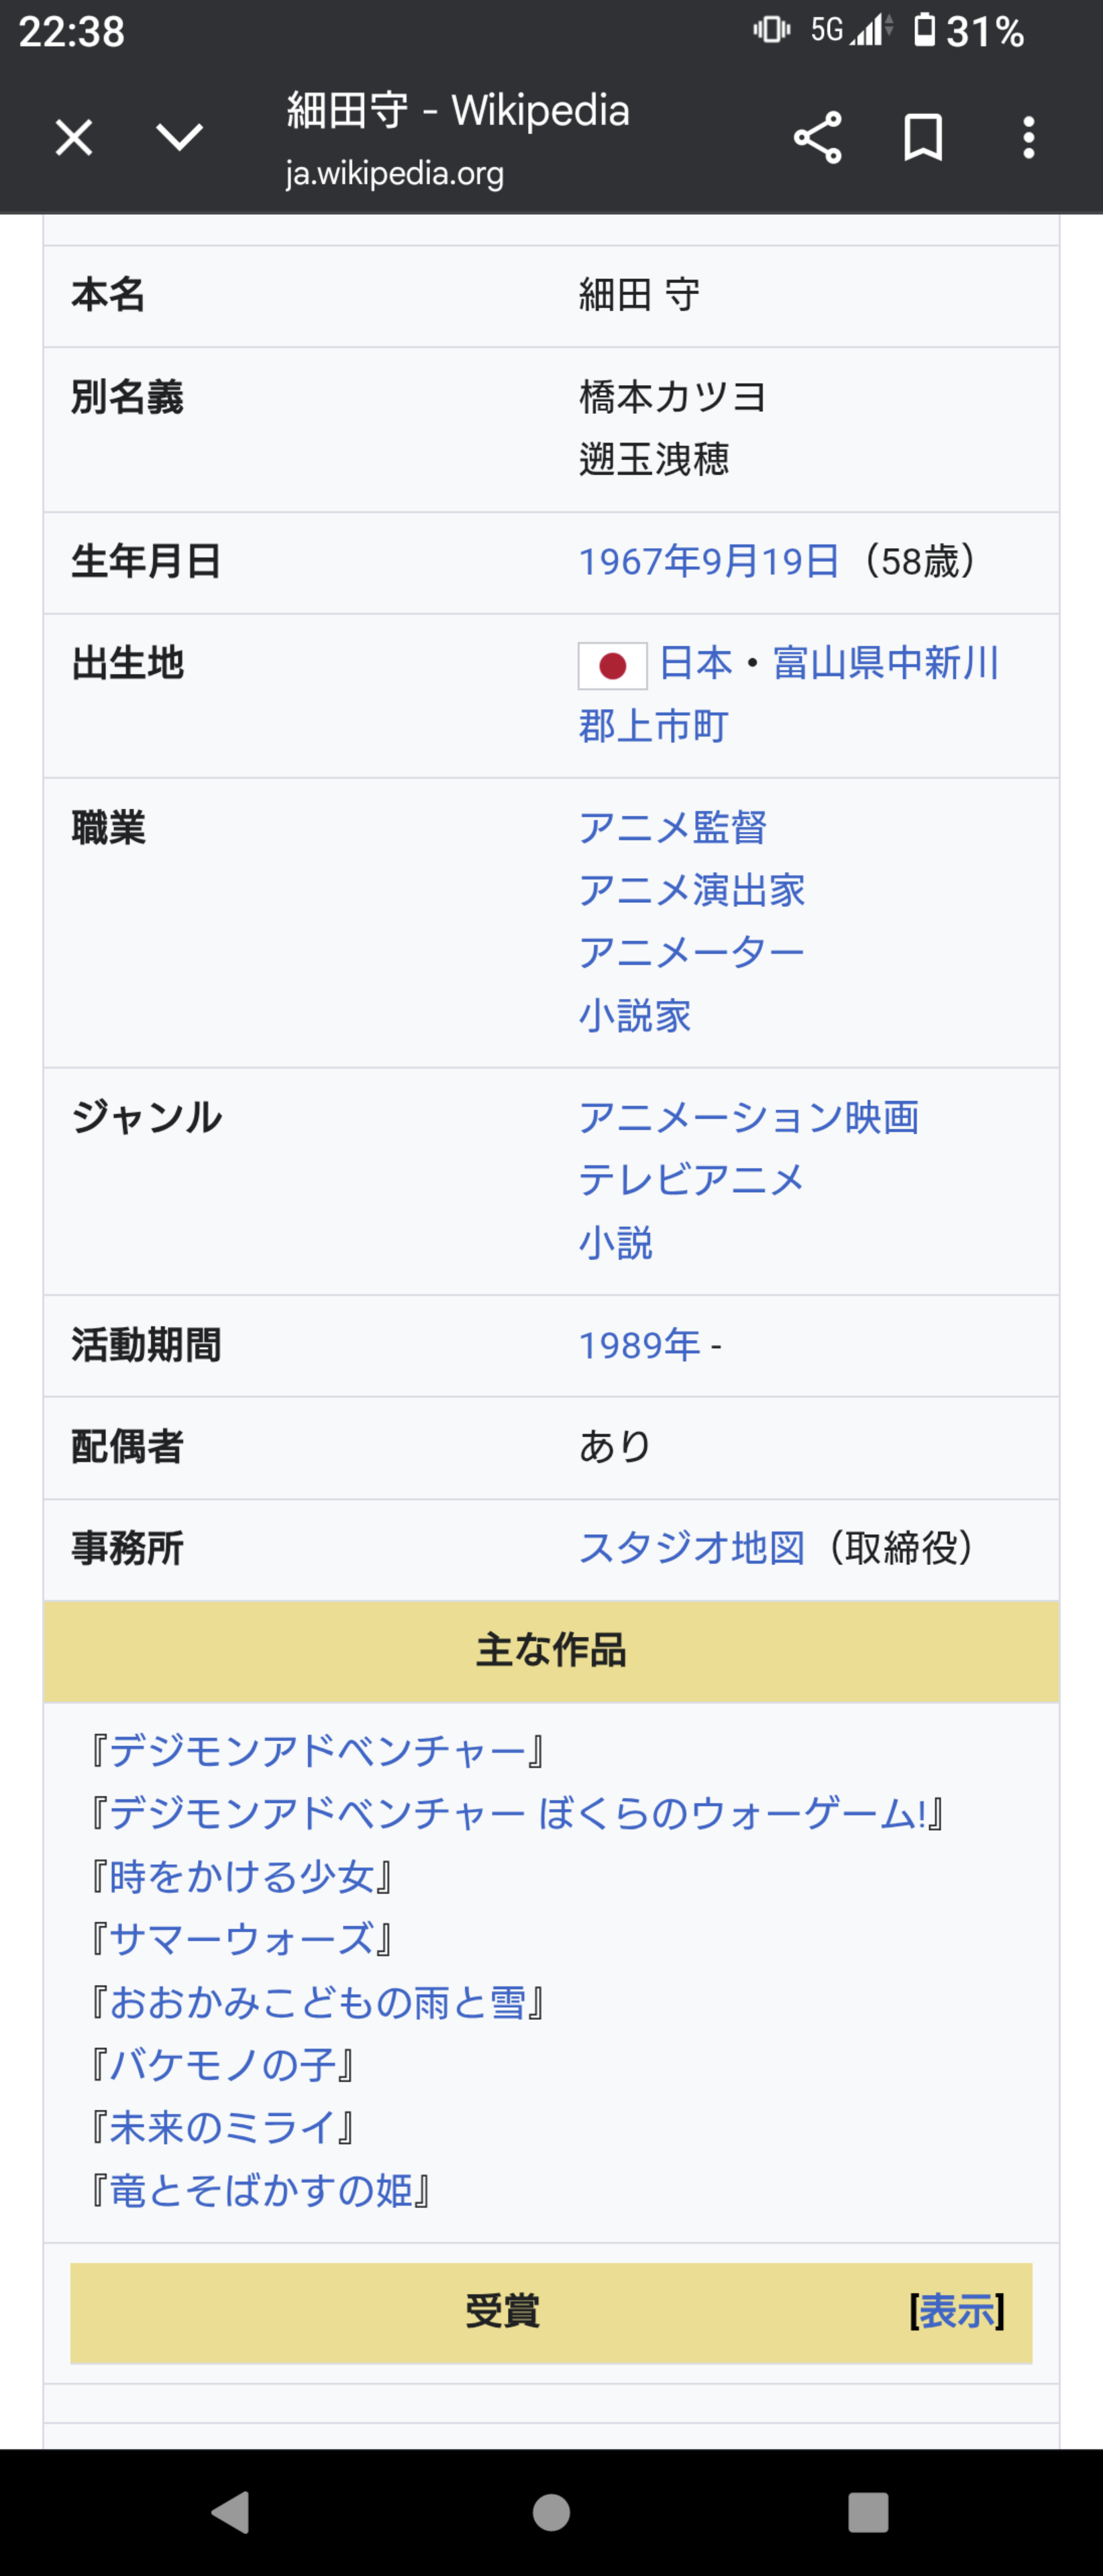This screenshot has height=2576, width=1103.
Task: Tap the downward chevron to minimize tab
Action: click(x=180, y=137)
